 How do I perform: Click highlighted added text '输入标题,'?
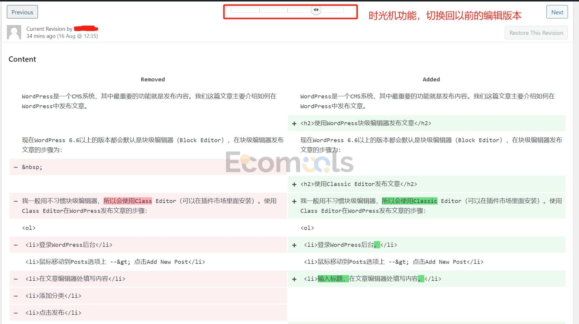point(333,279)
